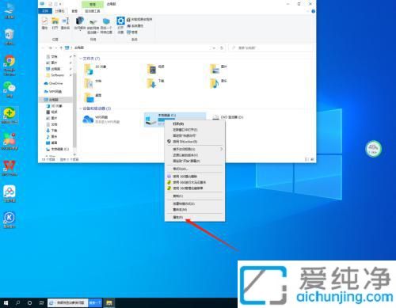
Task: Switch to the Computer ribbon tab
Action: coord(59,11)
